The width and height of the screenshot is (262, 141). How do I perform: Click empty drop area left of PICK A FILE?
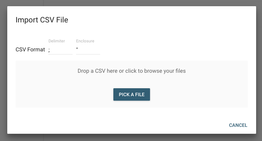(x=64, y=94)
